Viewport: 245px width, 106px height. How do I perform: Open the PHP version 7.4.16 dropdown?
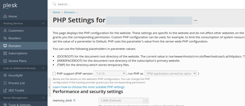[110, 74]
